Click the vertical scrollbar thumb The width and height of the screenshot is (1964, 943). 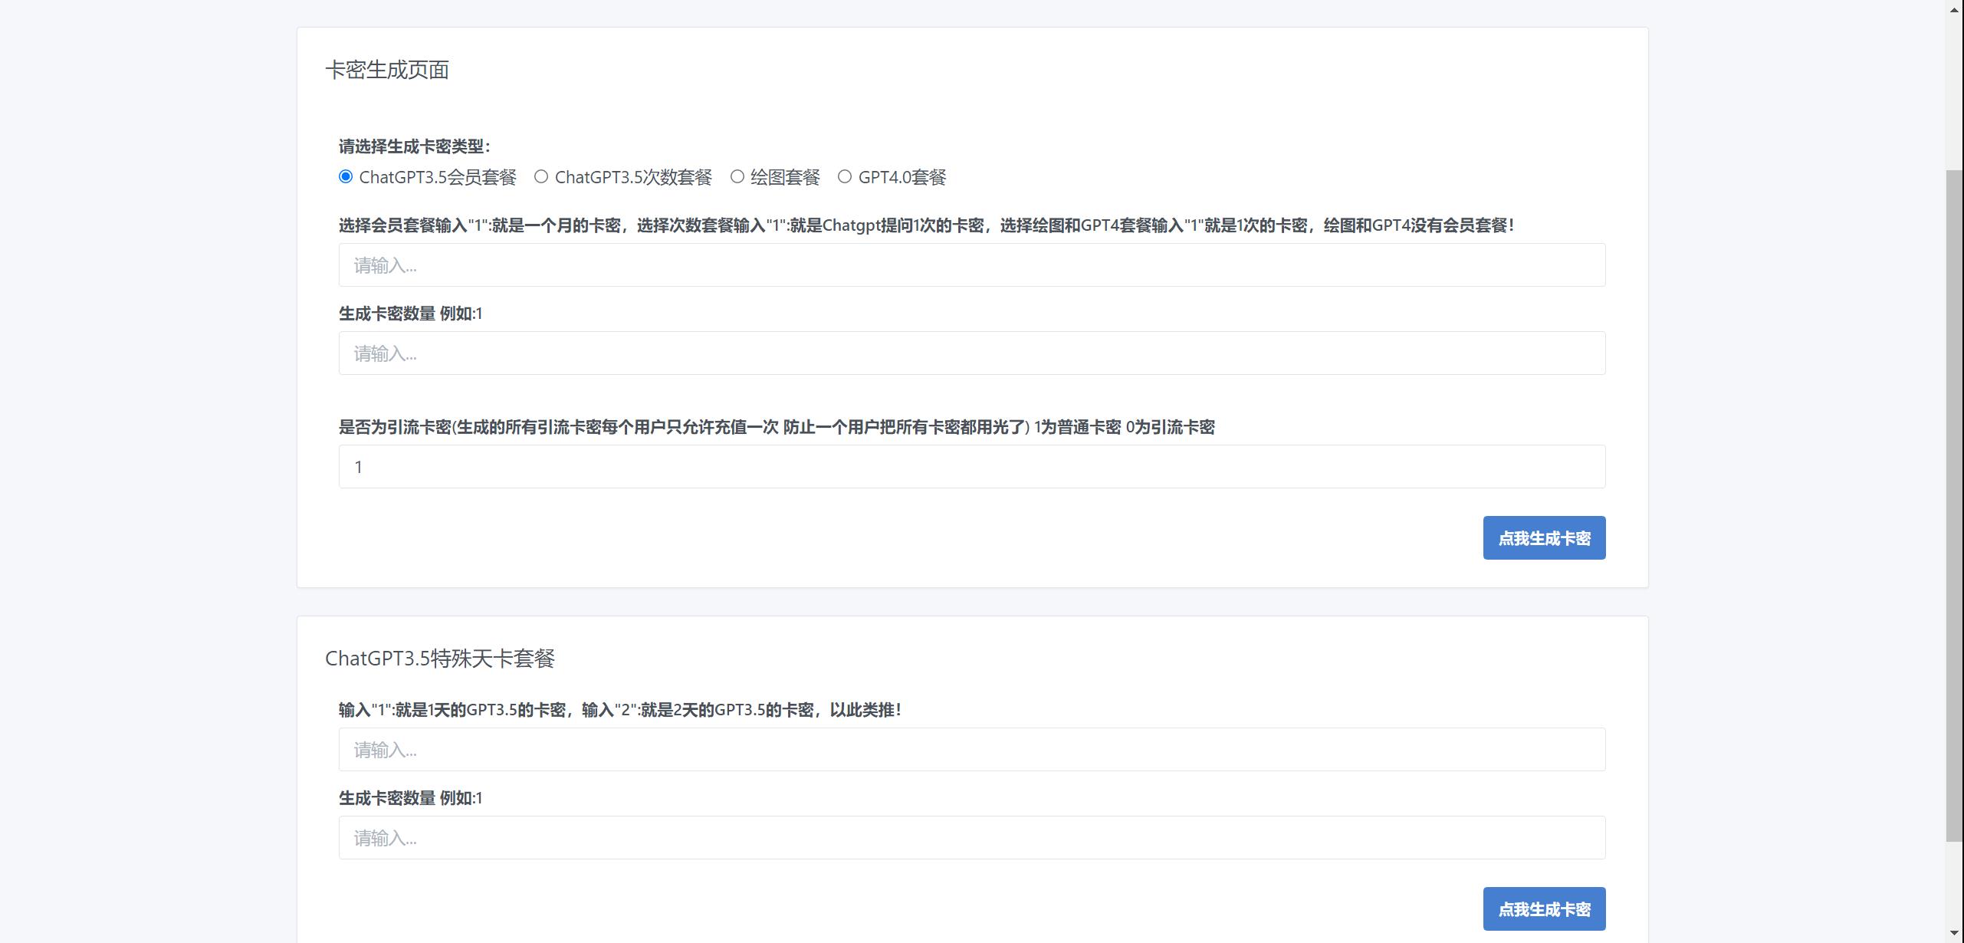point(1955,506)
